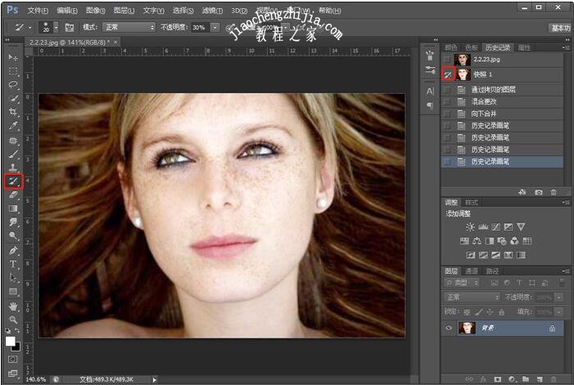Screen dimensions: 574x385
Task: Switch to the 通道 tab
Action: (472, 271)
